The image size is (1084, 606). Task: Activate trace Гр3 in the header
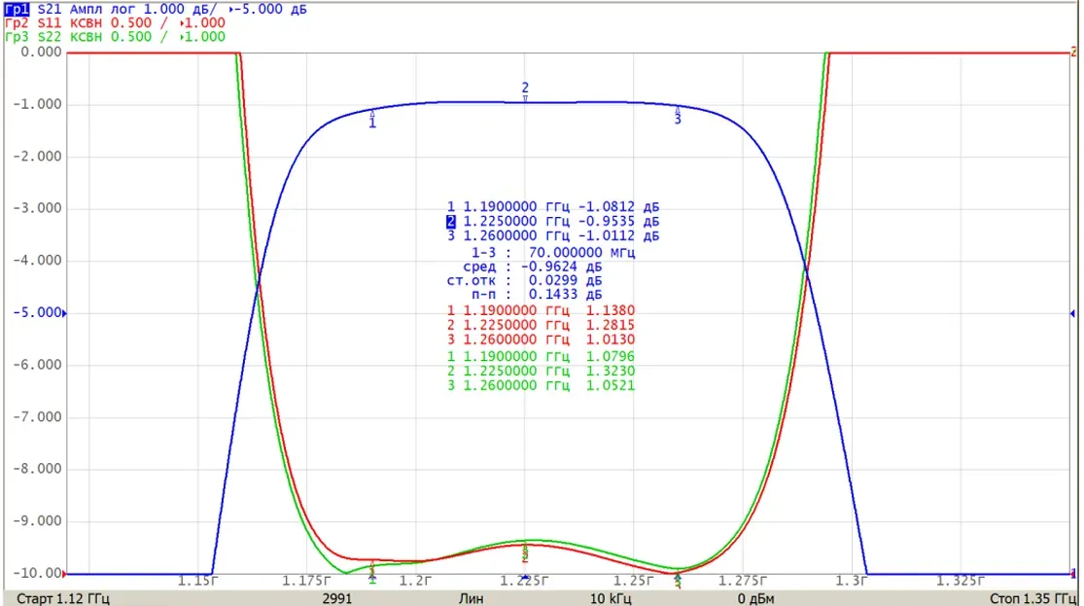(x=17, y=37)
